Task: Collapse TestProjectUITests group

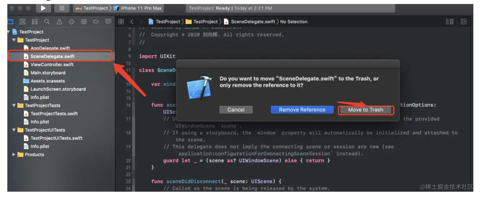Action: [14, 130]
